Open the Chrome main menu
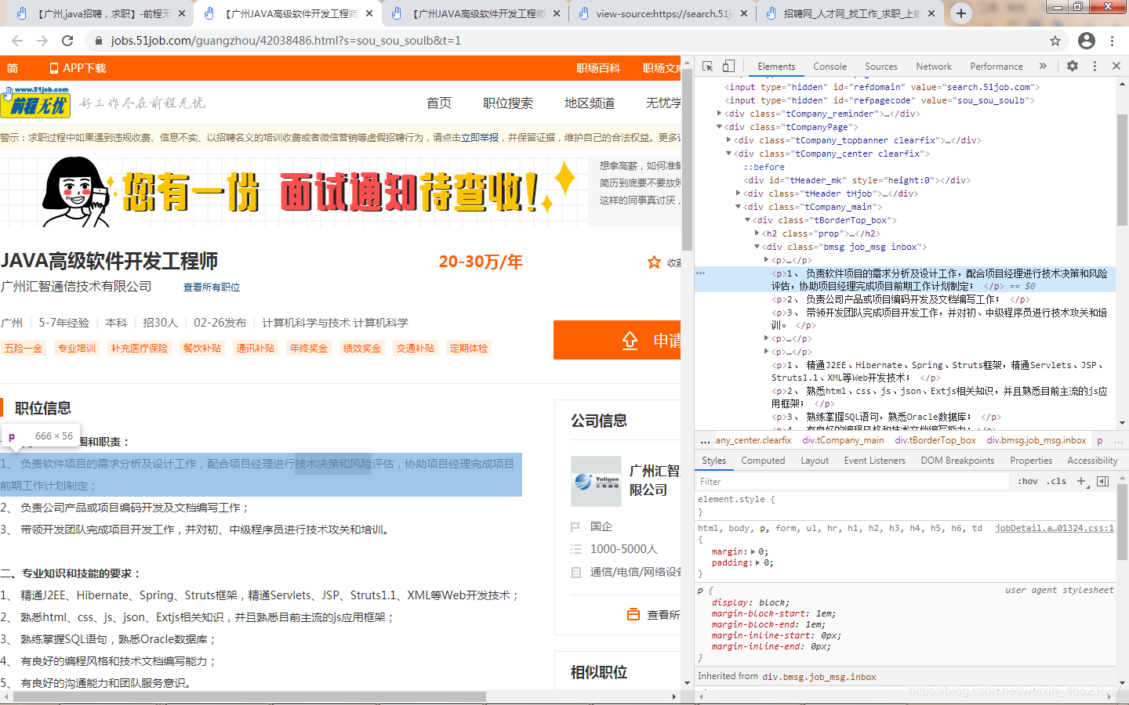The width and height of the screenshot is (1129, 705). [x=1113, y=41]
